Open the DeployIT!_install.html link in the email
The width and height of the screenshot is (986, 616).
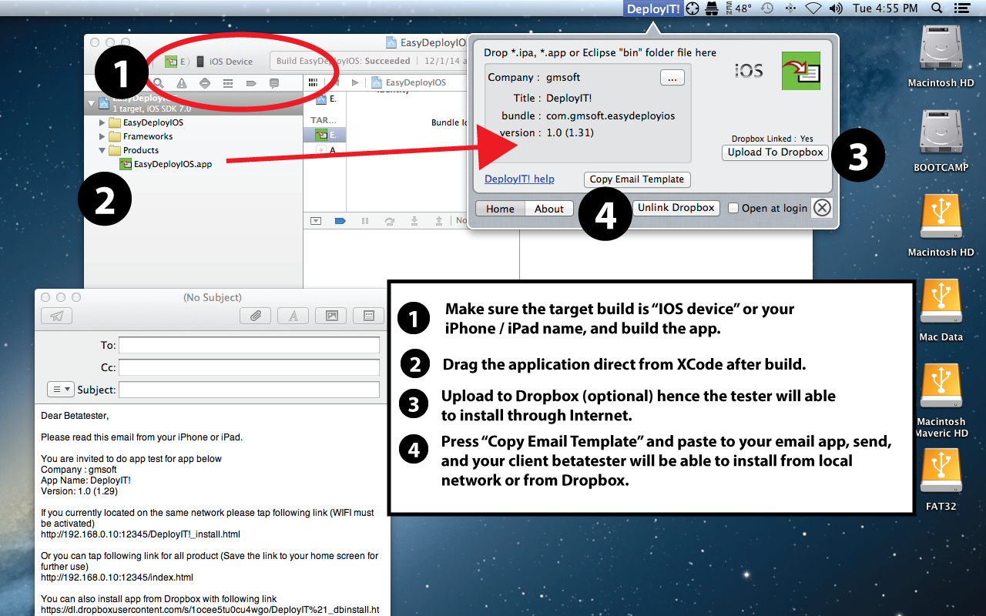pyautogui.click(x=141, y=534)
